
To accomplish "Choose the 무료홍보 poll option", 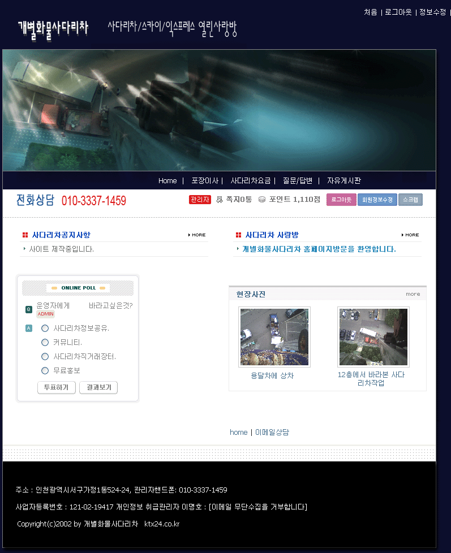I will pos(45,371).
